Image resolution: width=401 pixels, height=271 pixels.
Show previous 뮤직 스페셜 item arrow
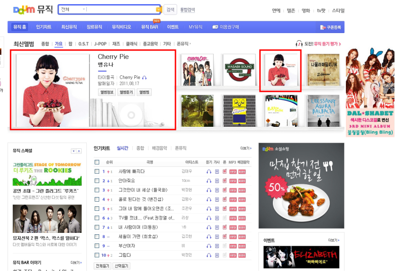[x=73, y=151]
